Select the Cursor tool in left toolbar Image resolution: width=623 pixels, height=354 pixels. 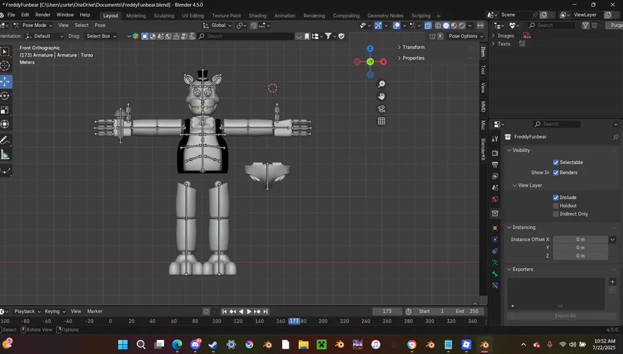point(5,66)
